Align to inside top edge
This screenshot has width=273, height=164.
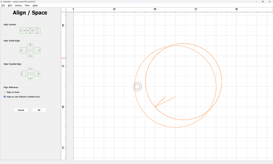tap(30, 46)
